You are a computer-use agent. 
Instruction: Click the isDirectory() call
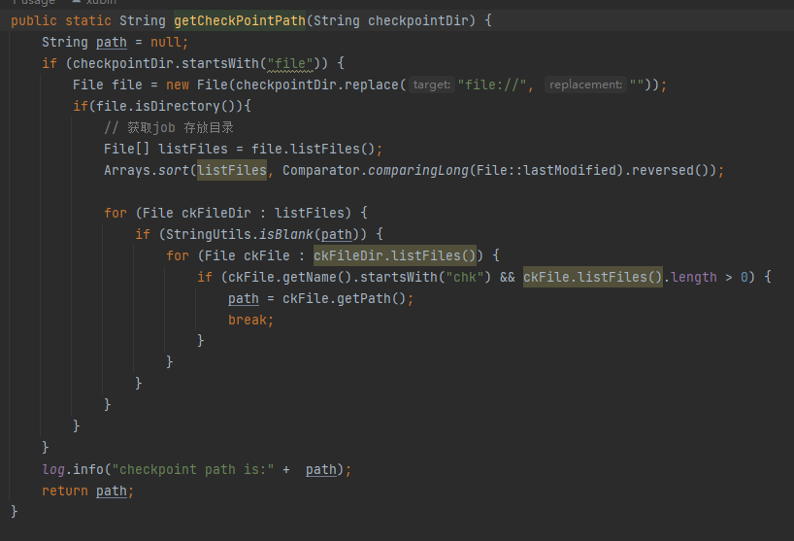click(184, 106)
